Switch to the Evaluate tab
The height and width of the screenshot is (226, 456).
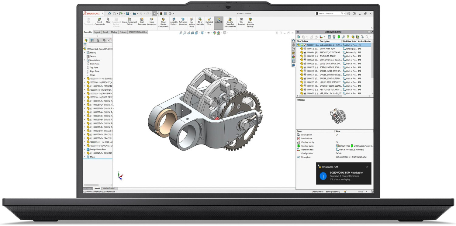tap(123, 32)
